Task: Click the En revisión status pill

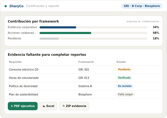Action: point(125,86)
